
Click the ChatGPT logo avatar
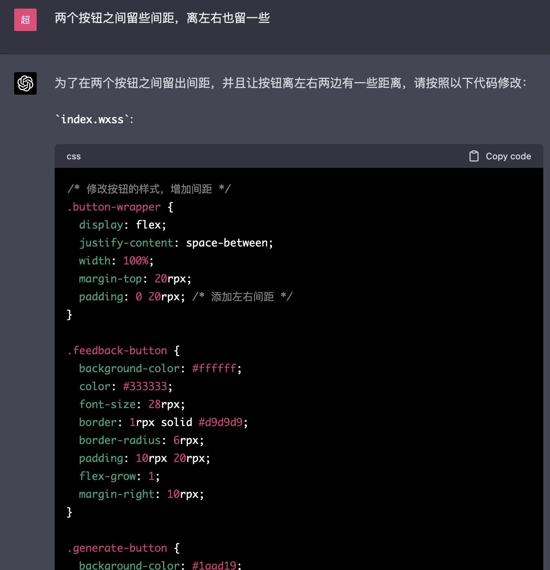(x=25, y=83)
